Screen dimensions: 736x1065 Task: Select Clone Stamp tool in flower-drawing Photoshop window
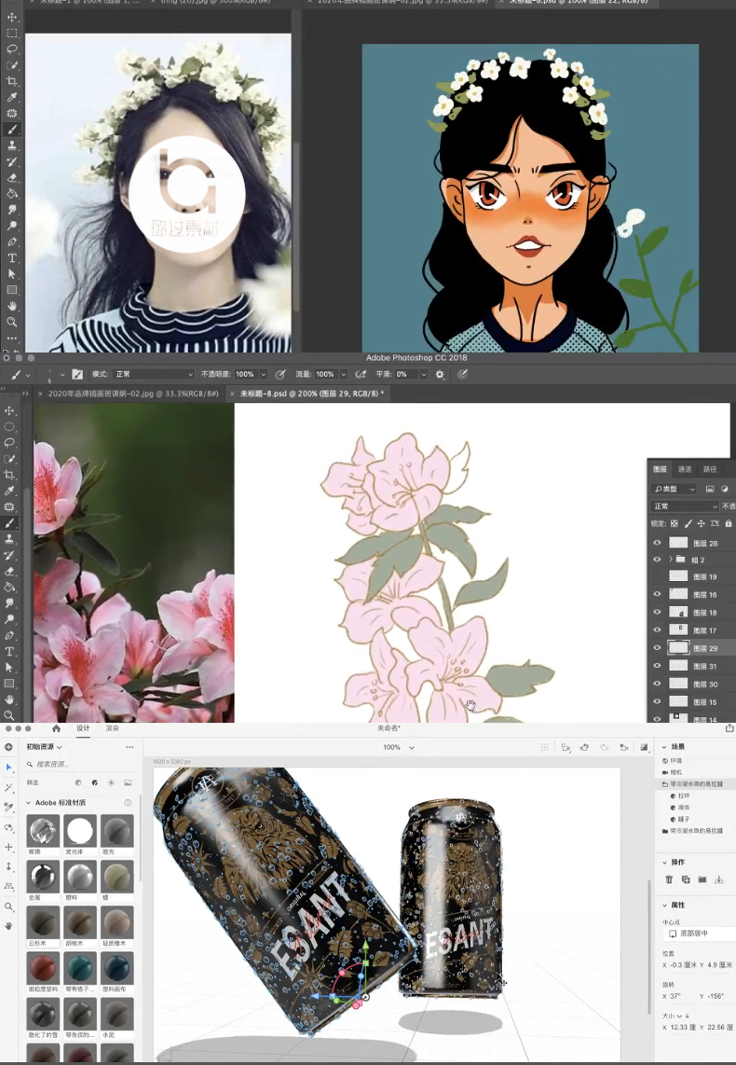tap(9, 539)
